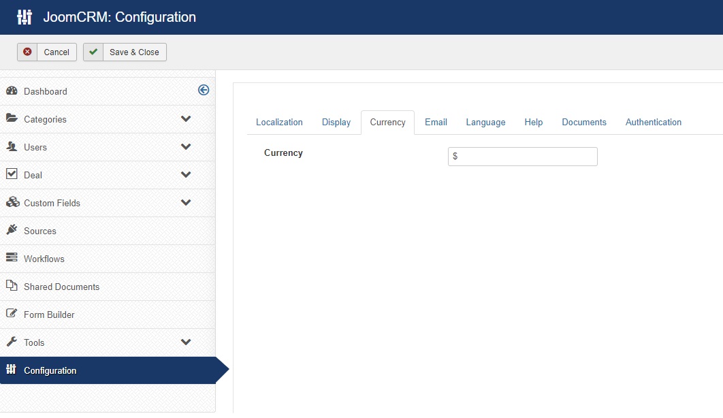
Task: Click the Dashboard gauge icon in sidebar
Action: click(x=12, y=91)
